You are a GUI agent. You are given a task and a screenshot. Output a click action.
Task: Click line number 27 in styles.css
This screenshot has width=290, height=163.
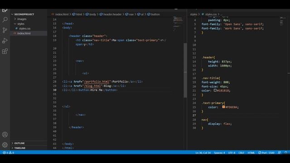[x=194, y=115]
